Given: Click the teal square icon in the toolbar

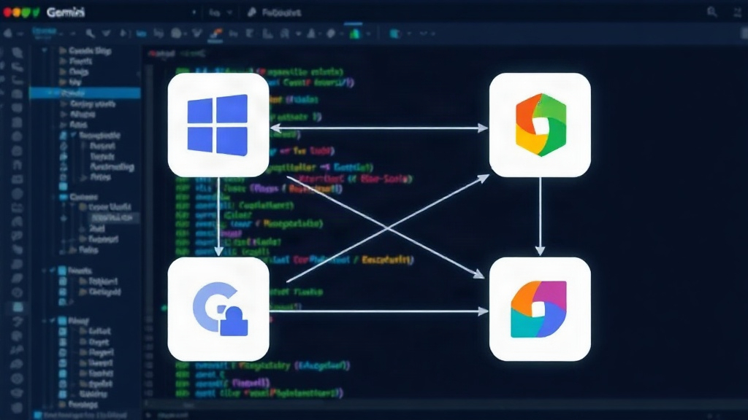Looking at the screenshot, I should 394,34.
